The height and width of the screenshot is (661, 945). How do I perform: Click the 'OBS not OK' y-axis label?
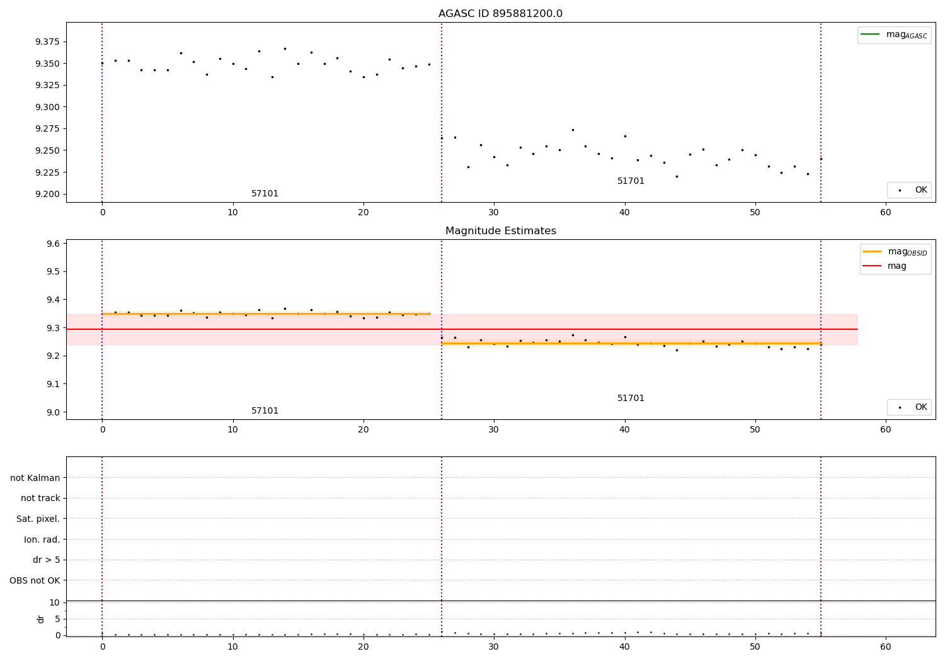[x=35, y=580]
